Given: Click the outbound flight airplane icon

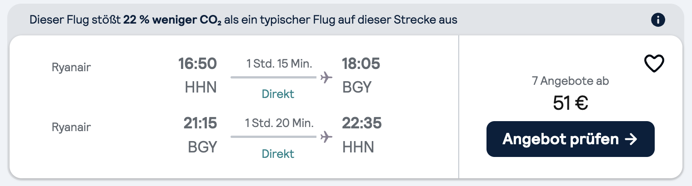Looking at the screenshot, I should [x=326, y=77].
